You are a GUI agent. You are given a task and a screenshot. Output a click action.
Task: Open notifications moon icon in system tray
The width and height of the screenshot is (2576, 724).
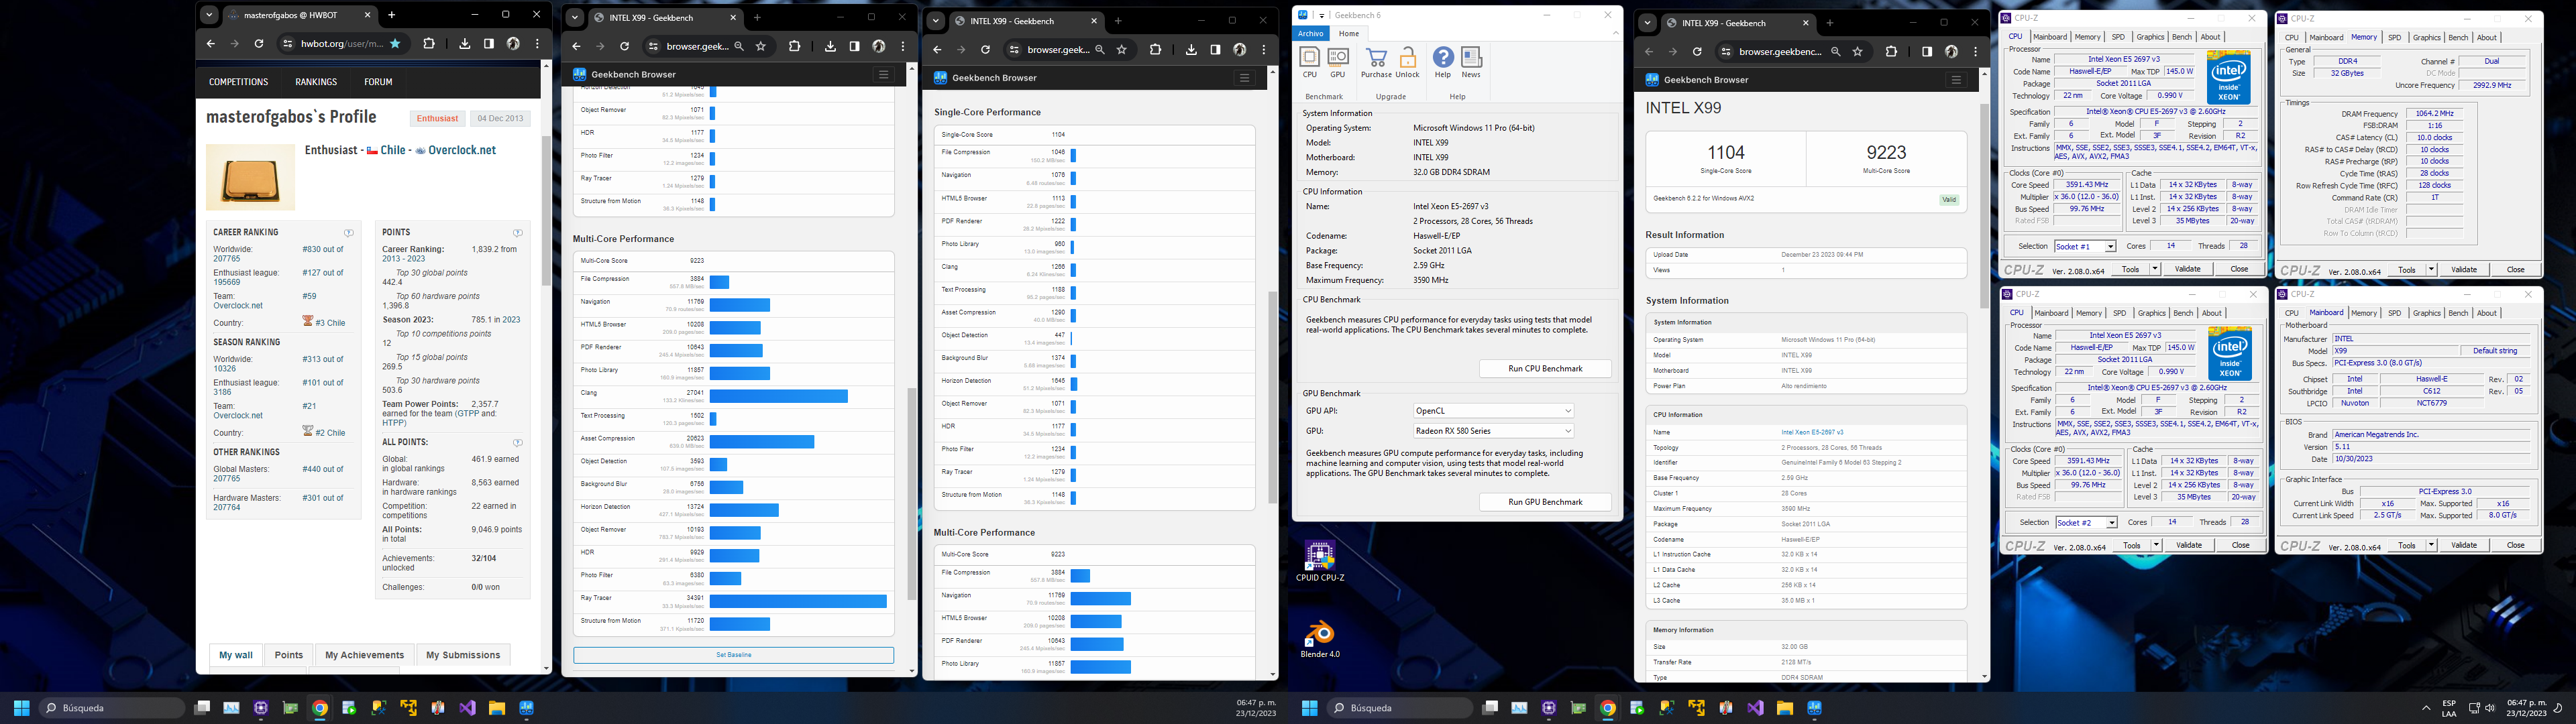click(2557, 708)
